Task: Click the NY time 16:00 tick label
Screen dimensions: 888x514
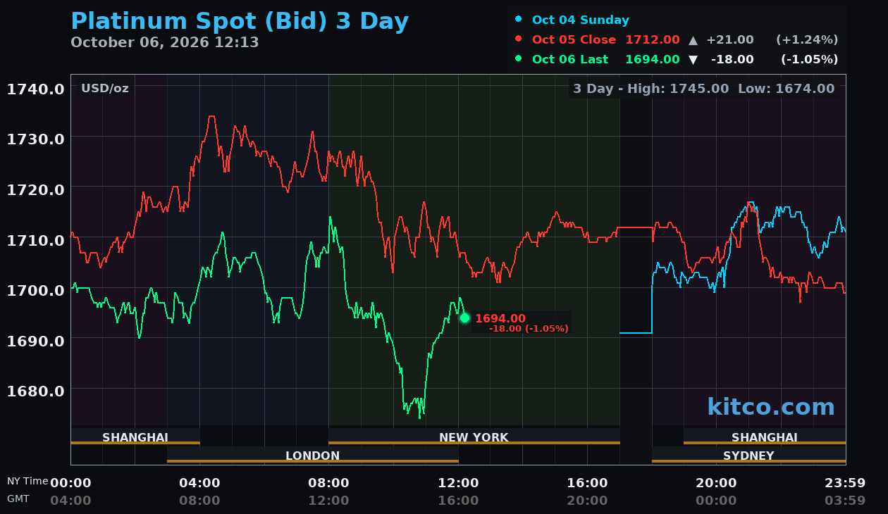Action: [587, 483]
